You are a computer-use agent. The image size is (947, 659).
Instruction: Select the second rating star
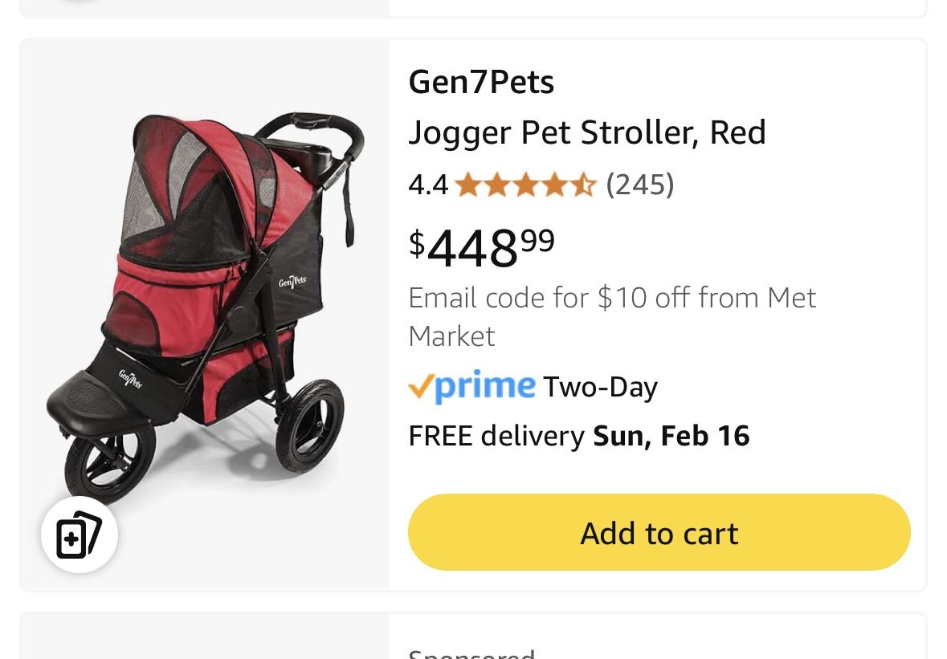[x=497, y=184]
